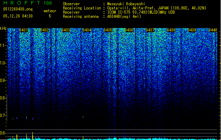
Task: Click the "Receiving Location" label
Action: 82,8
